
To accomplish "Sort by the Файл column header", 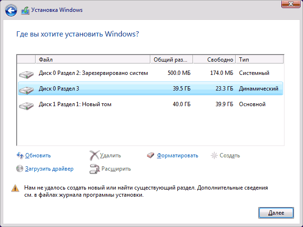I will point(93,60).
